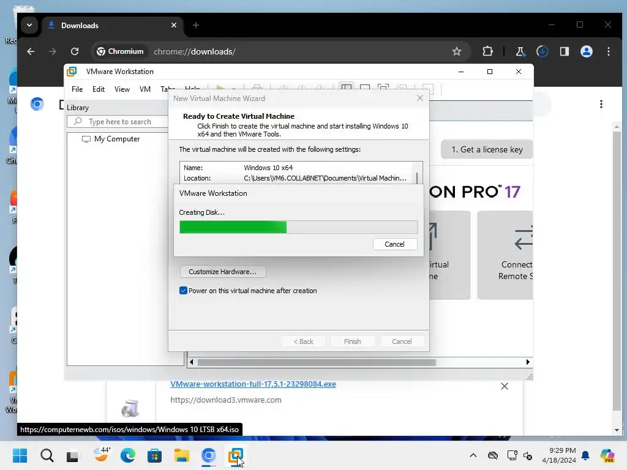Select the Downloads browser tab

113,25
